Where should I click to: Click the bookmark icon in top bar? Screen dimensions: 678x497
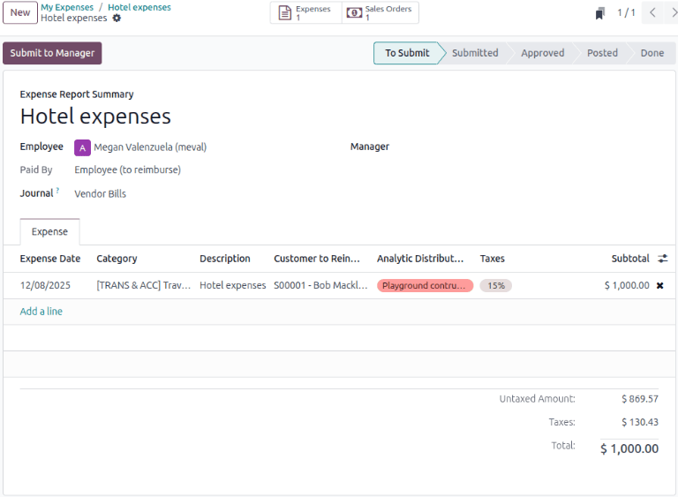pyautogui.click(x=600, y=13)
